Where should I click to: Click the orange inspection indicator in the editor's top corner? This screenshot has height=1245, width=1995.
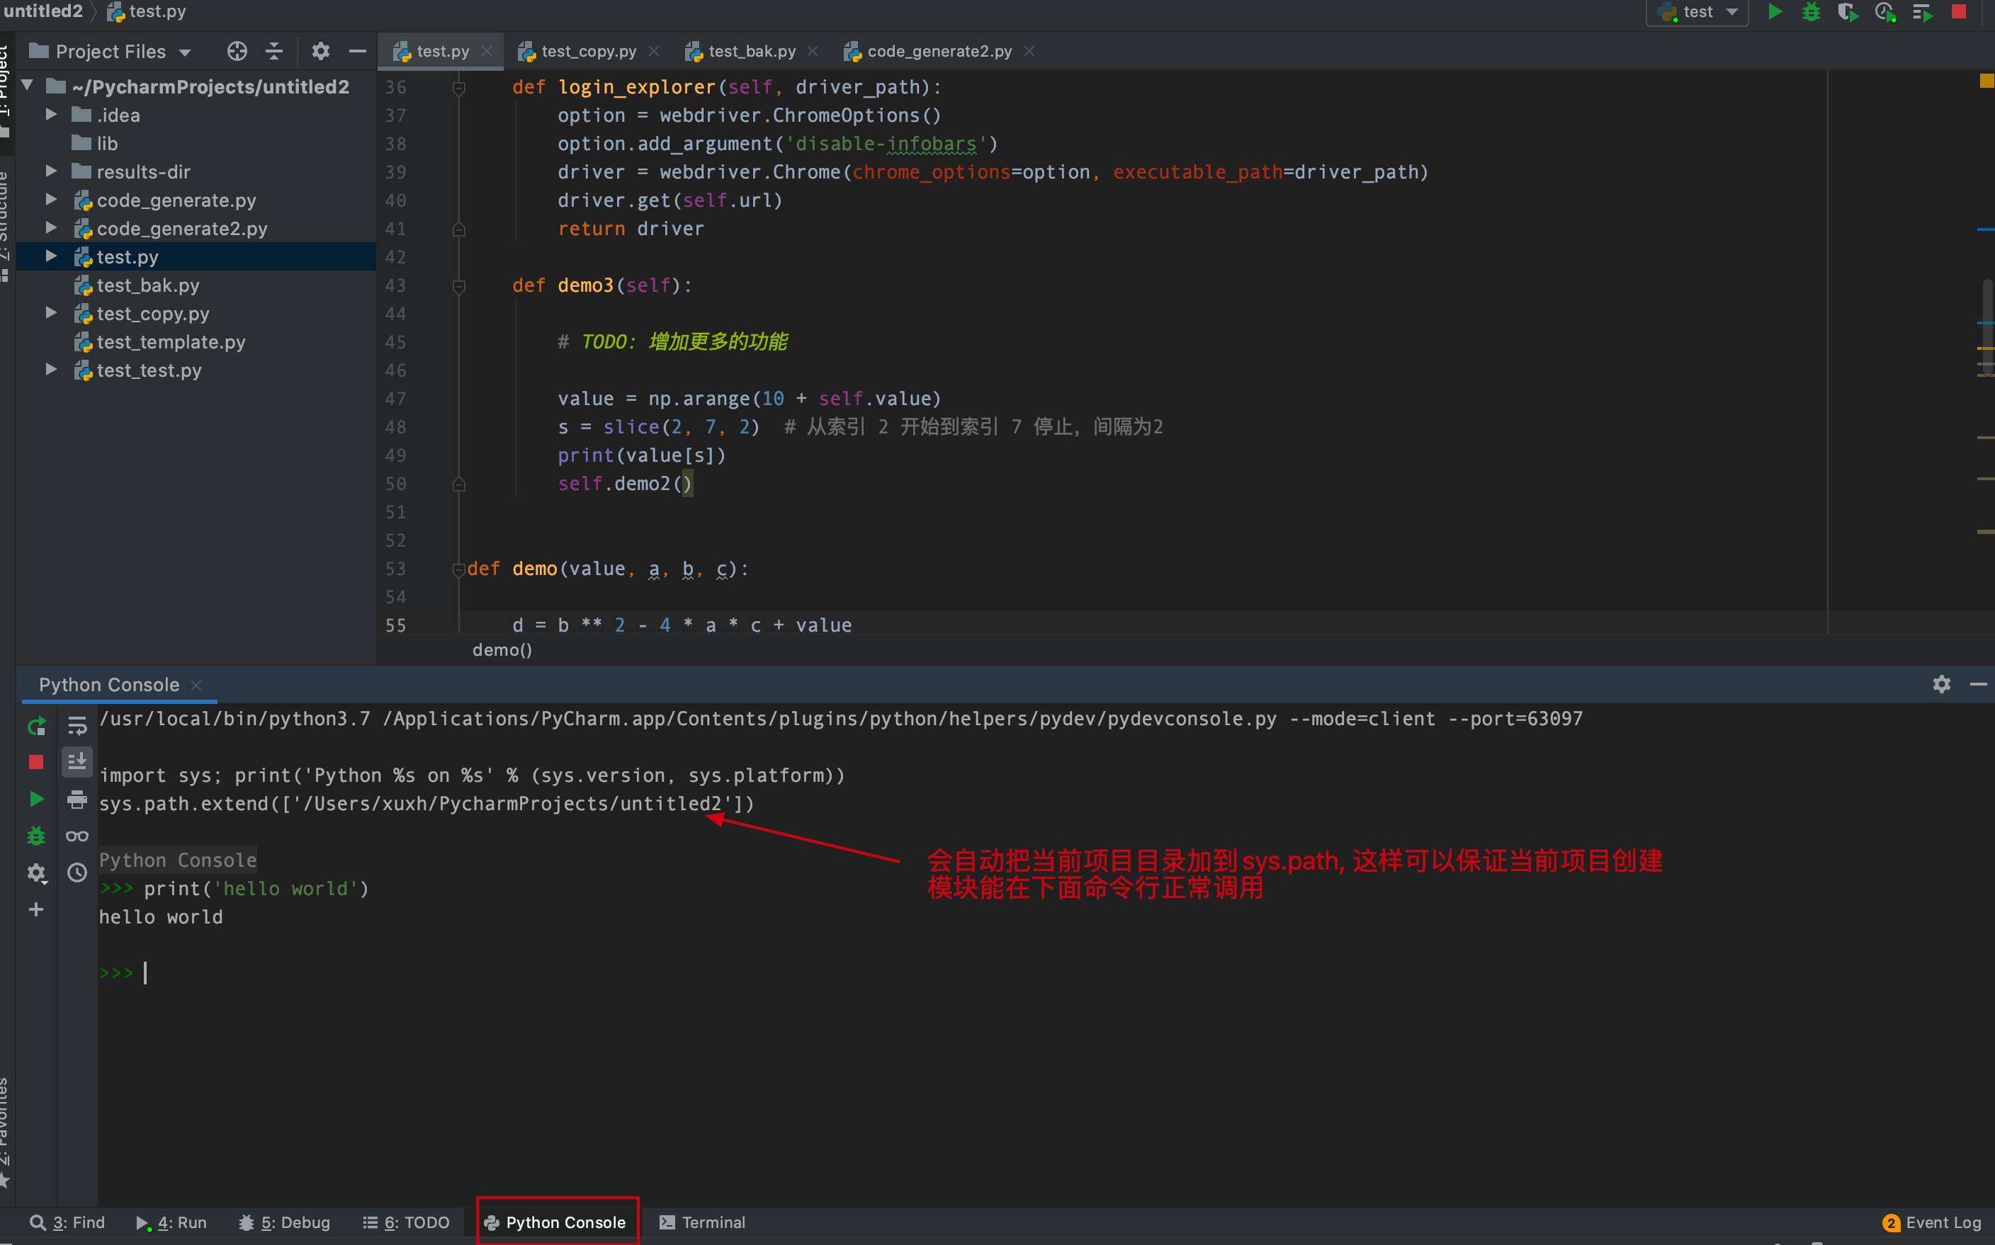coord(1986,81)
